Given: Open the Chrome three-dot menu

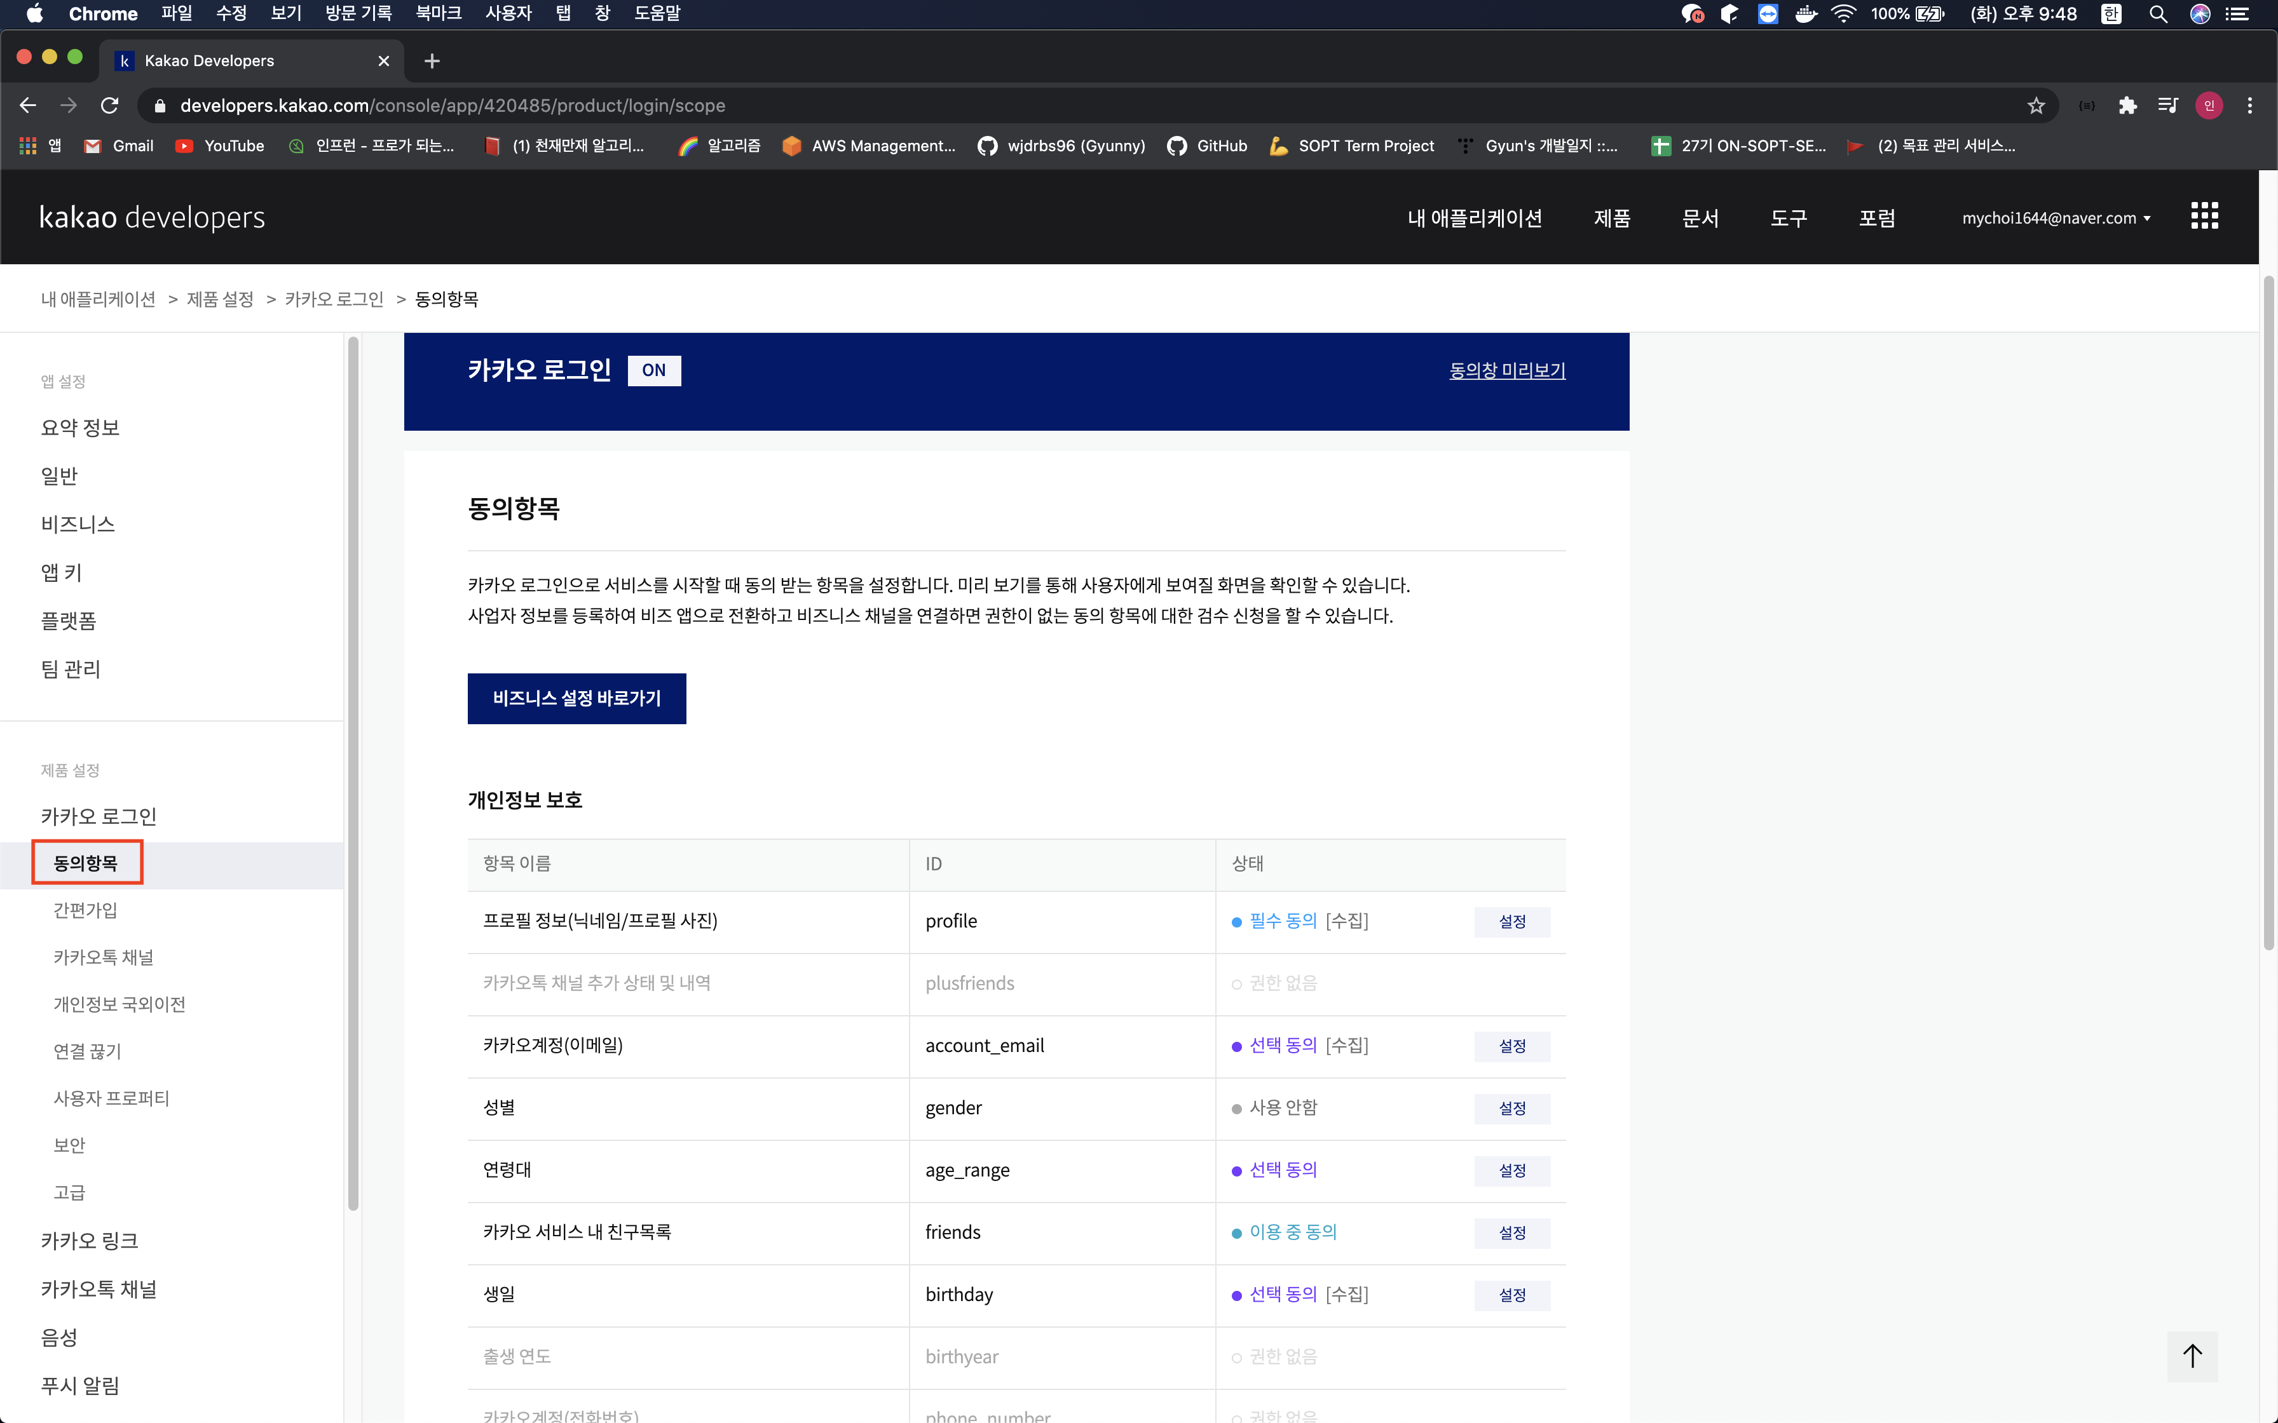Looking at the screenshot, I should (2250, 105).
